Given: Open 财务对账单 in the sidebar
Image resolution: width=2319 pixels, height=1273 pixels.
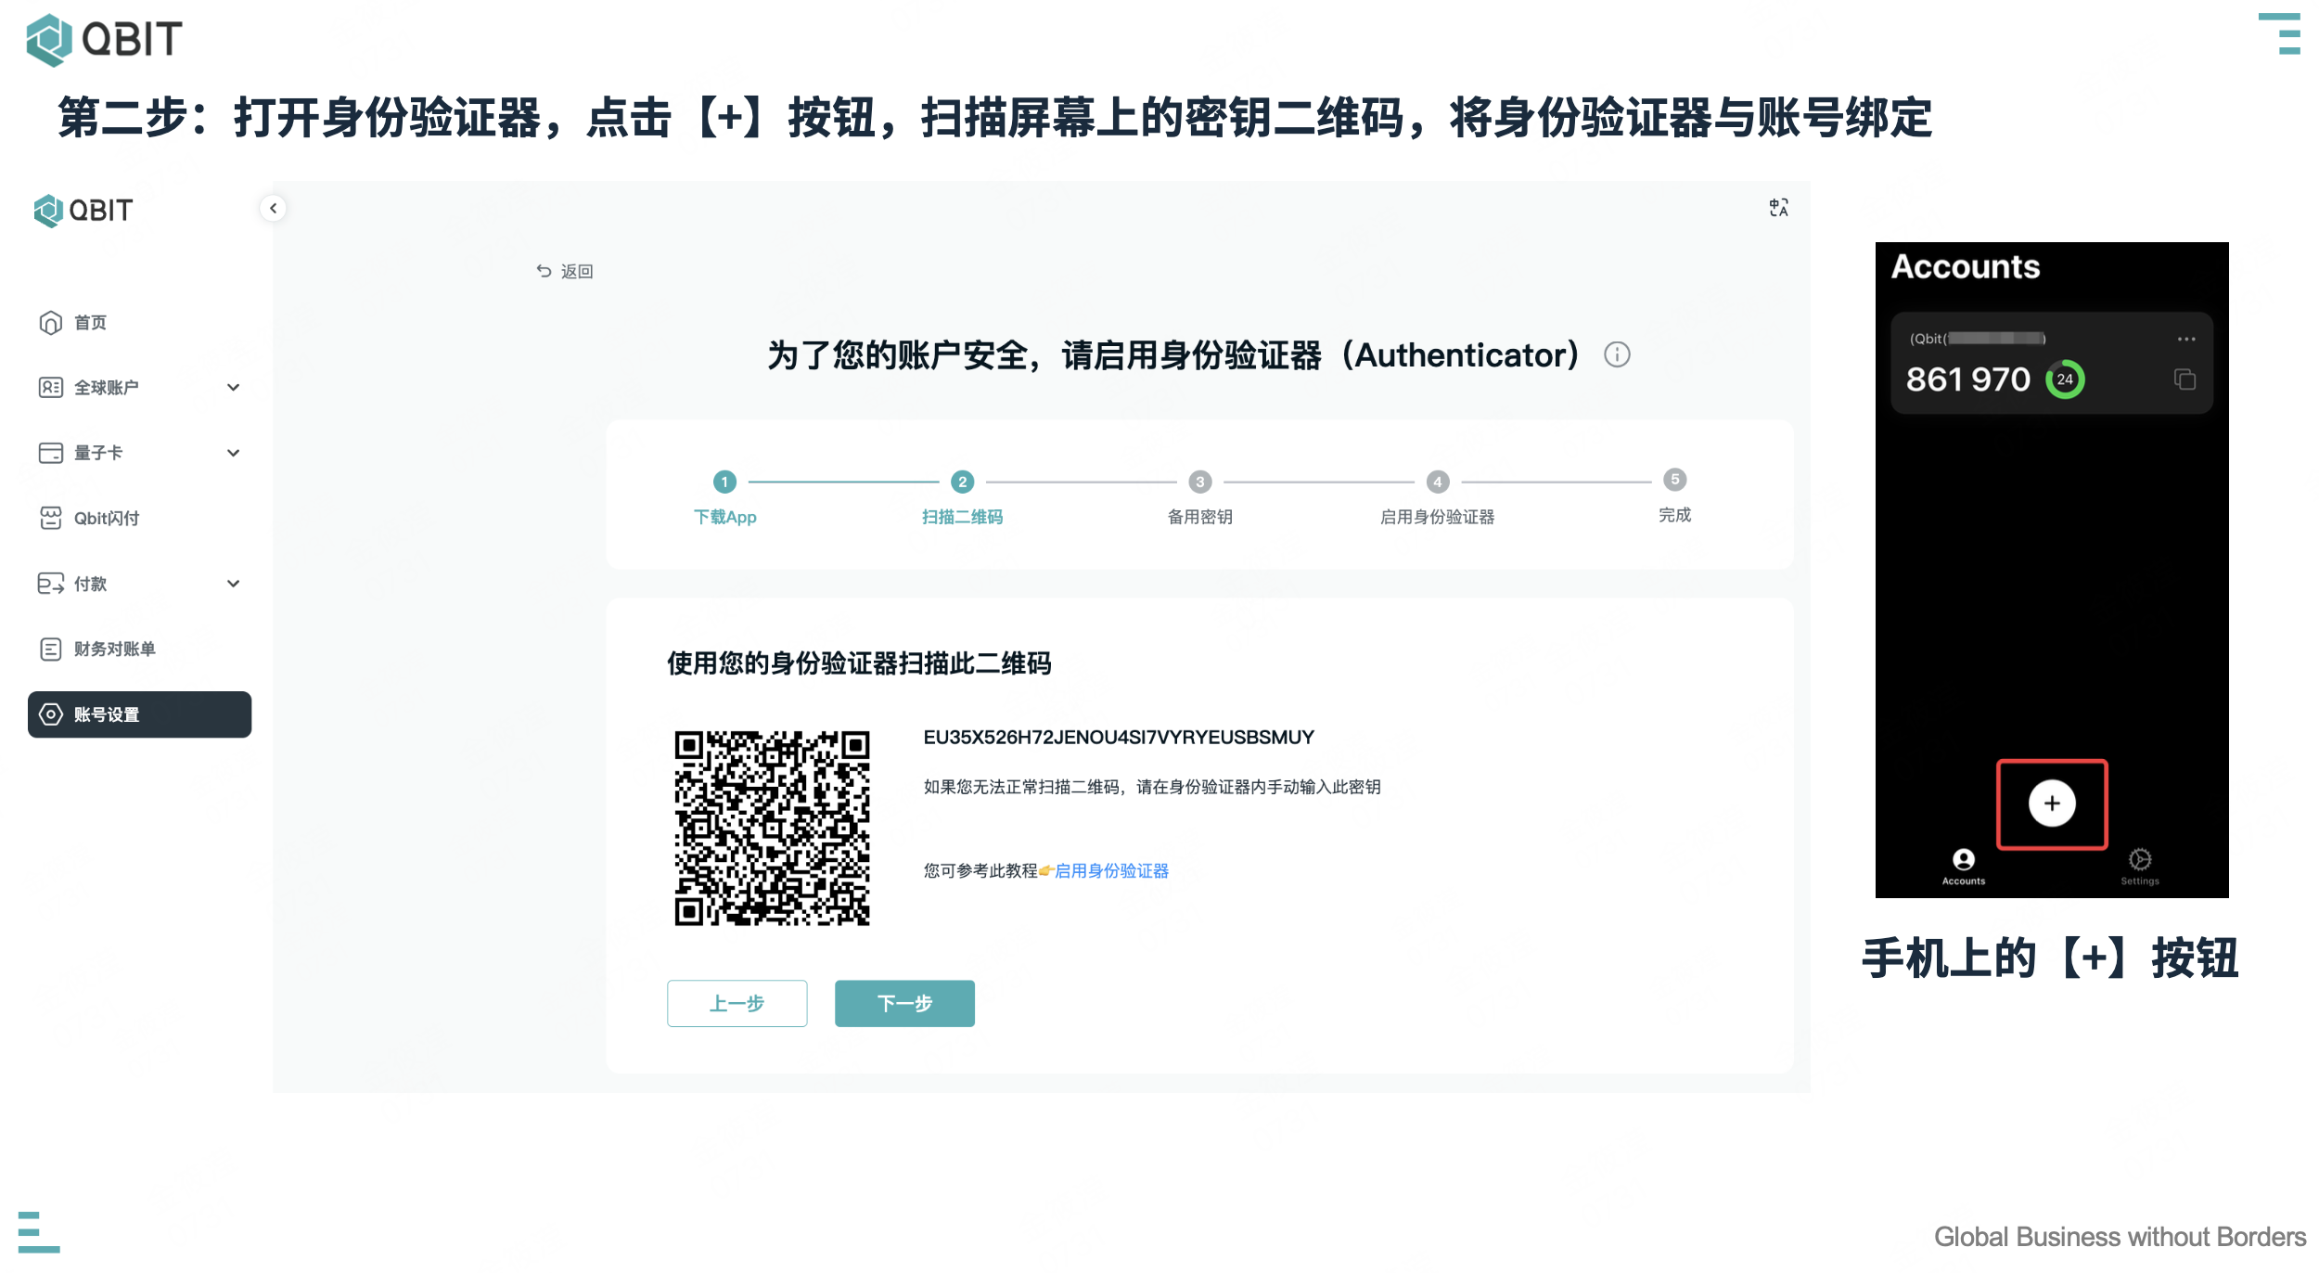Looking at the screenshot, I should 139,649.
